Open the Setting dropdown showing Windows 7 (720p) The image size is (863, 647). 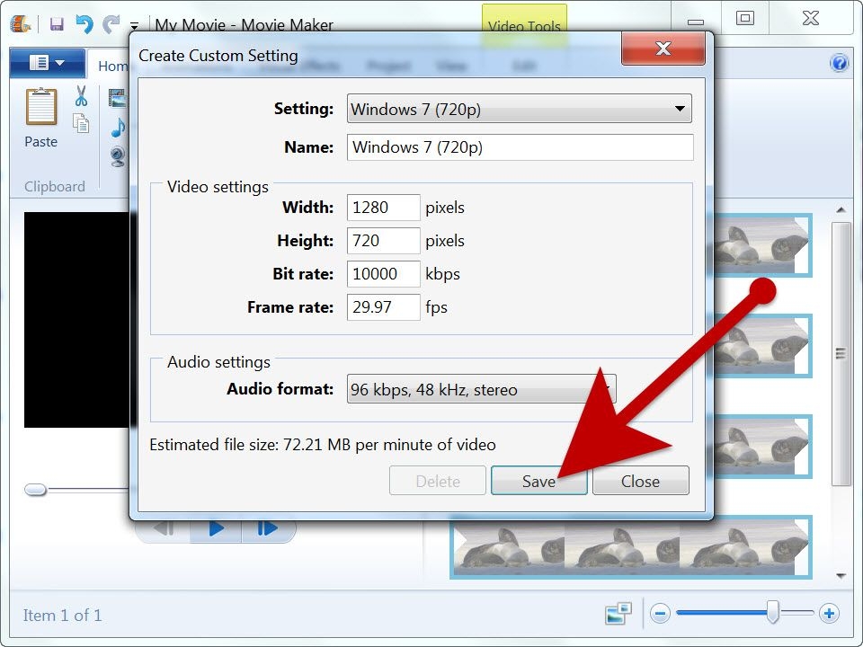coord(519,109)
